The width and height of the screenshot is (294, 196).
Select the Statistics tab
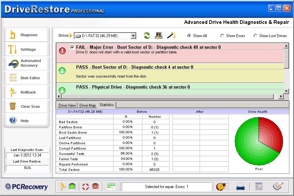point(107,105)
